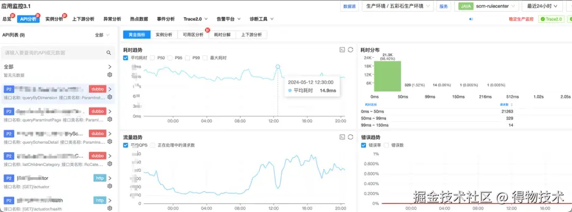Enable the P50 latency checkbox

pyautogui.click(x=153, y=58)
